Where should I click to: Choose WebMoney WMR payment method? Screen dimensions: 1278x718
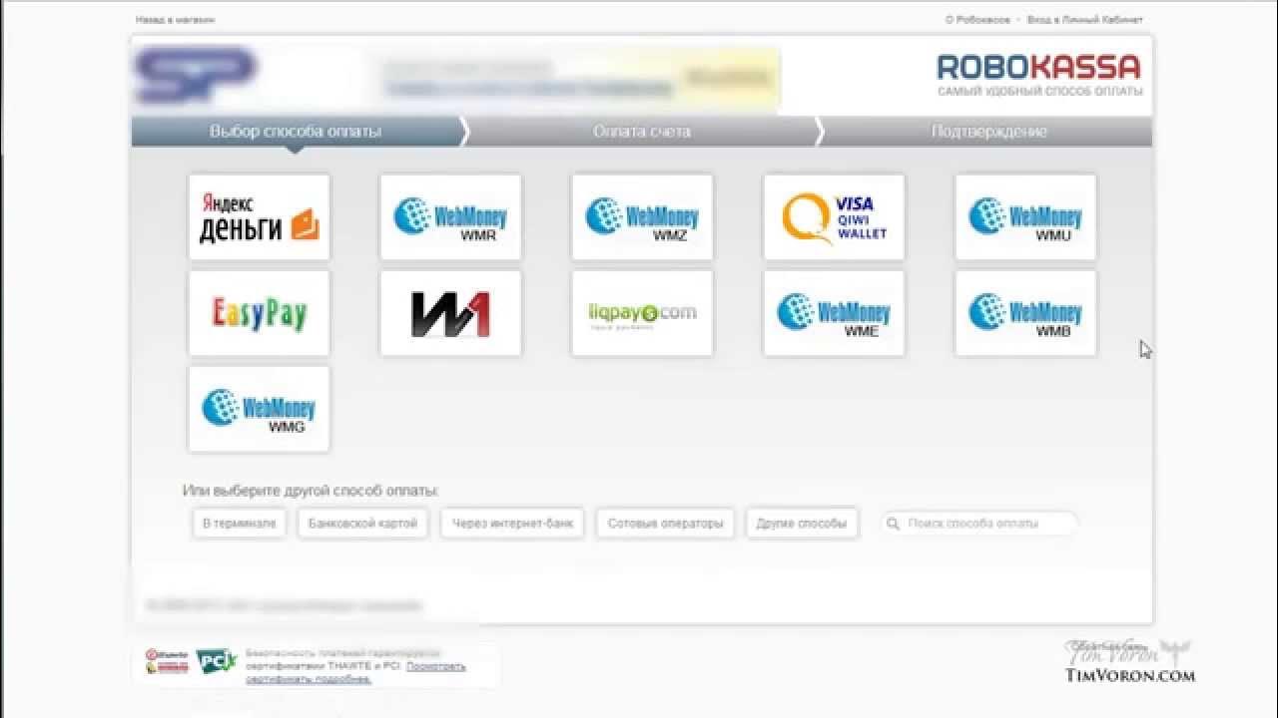pos(450,217)
